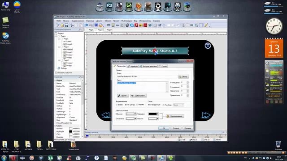Screen dimensions: 287x161
Task: Click the FC3 icon in the top dock
Action: 109,7
